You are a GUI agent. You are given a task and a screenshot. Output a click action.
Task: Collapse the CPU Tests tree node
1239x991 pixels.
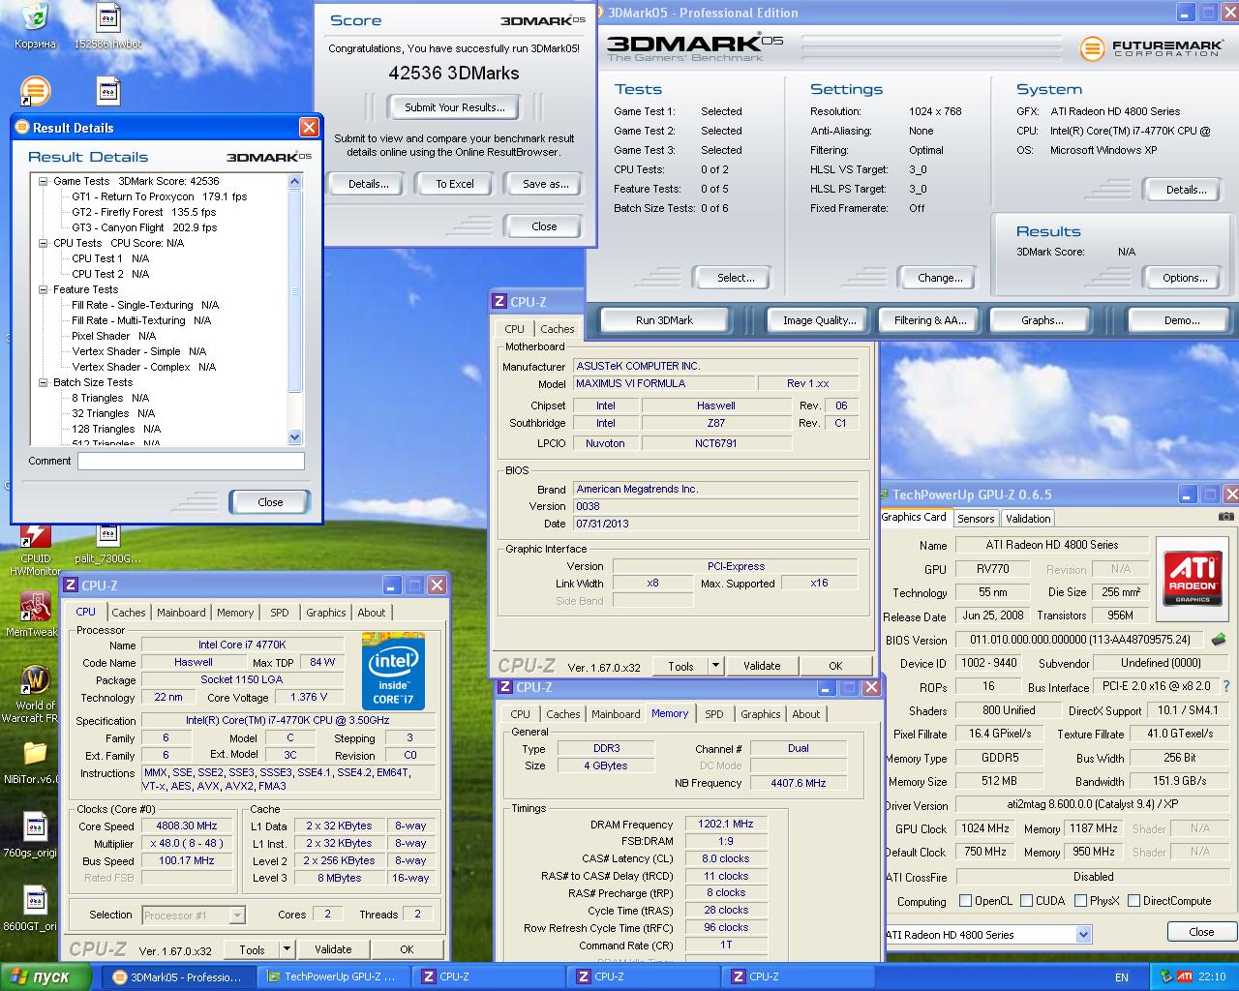pyautogui.click(x=44, y=243)
